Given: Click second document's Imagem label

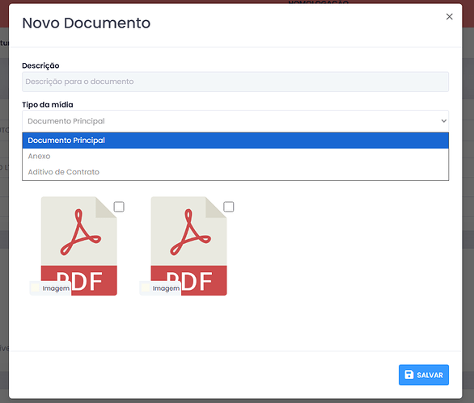Looking at the screenshot, I should (166, 288).
